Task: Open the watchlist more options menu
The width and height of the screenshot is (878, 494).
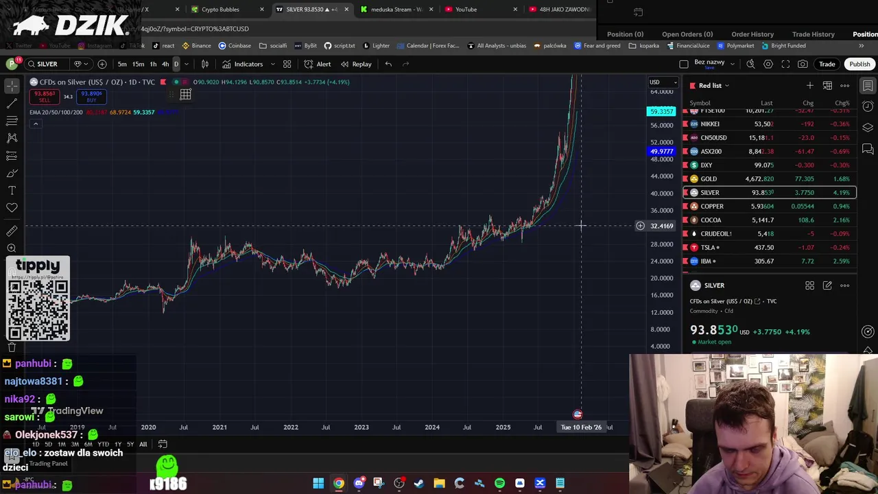Action: [845, 86]
